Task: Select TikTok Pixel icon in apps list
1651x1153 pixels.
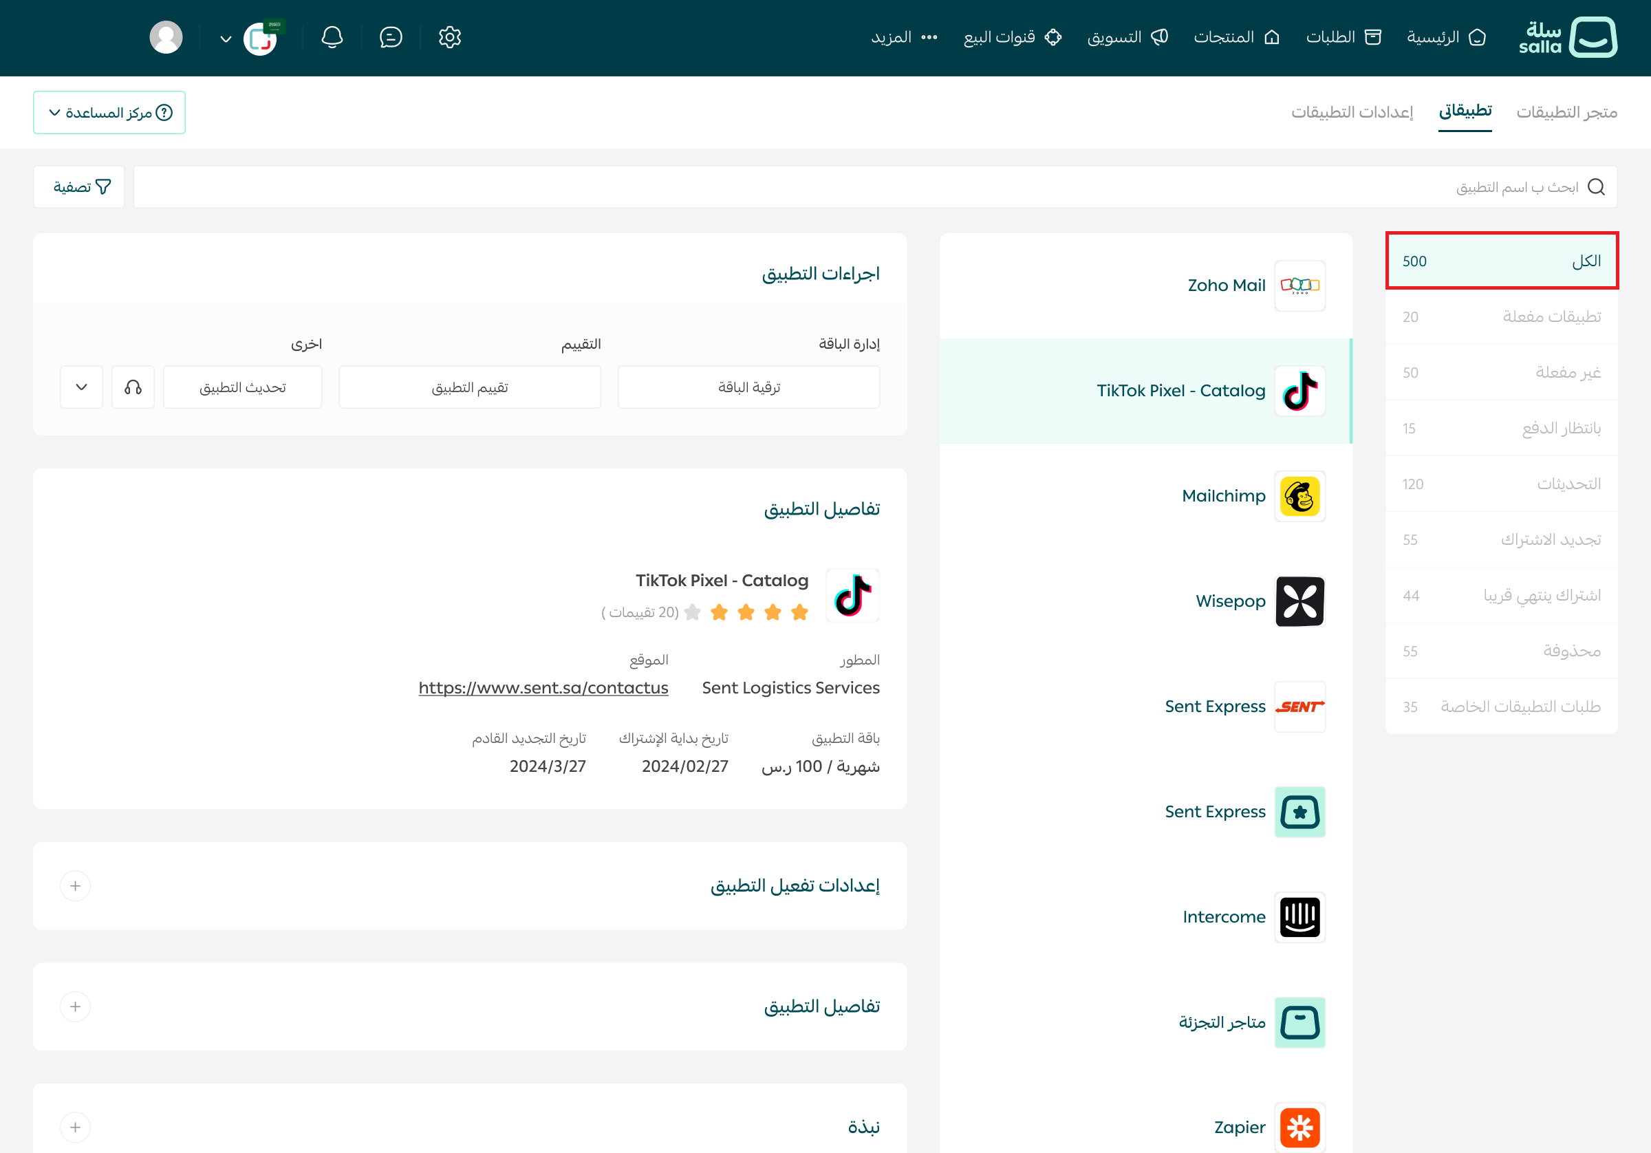Action: tap(1299, 391)
